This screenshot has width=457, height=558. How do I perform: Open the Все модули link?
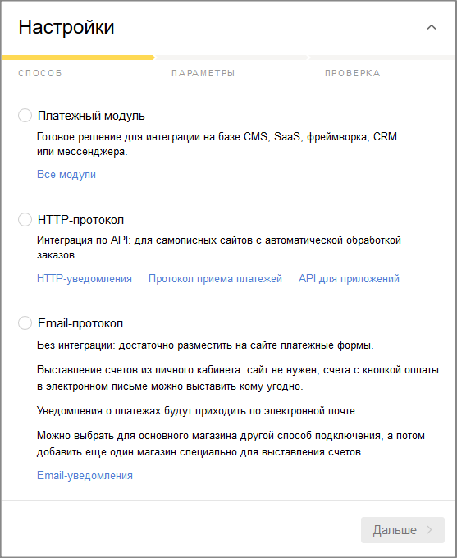coord(66,174)
